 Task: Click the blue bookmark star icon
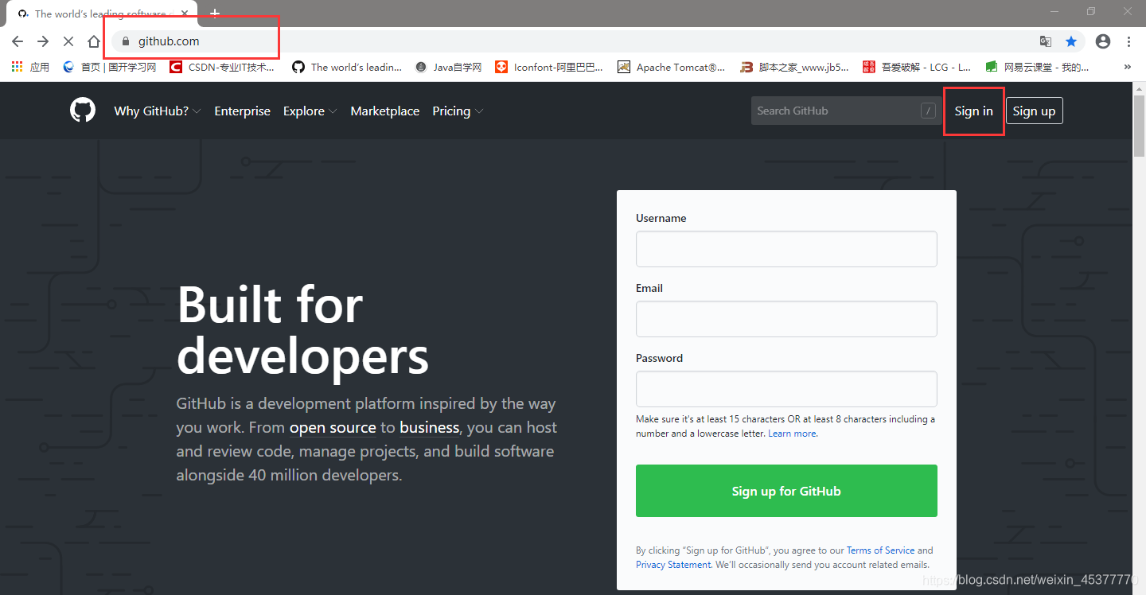1071,41
